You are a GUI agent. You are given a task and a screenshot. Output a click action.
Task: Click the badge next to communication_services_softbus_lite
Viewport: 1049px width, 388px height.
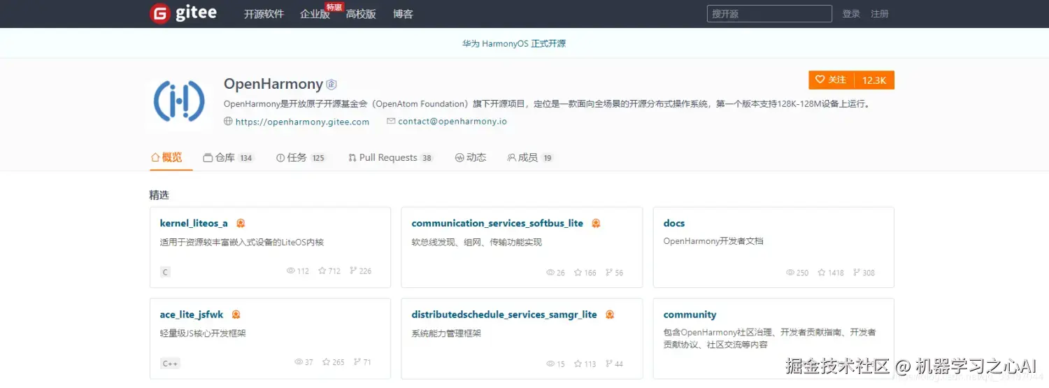click(x=596, y=224)
